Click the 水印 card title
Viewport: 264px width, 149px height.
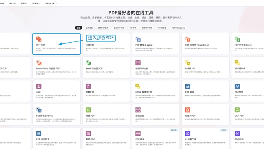(x=38, y=92)
